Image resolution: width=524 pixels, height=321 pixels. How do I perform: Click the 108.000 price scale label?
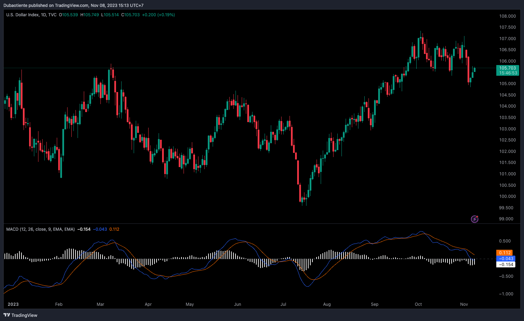click(x=507, y=16)
